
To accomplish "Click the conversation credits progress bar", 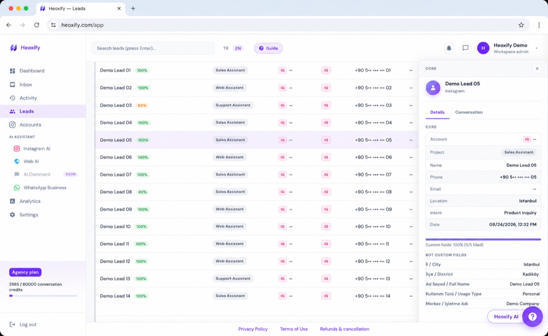I will click(43, 296).
